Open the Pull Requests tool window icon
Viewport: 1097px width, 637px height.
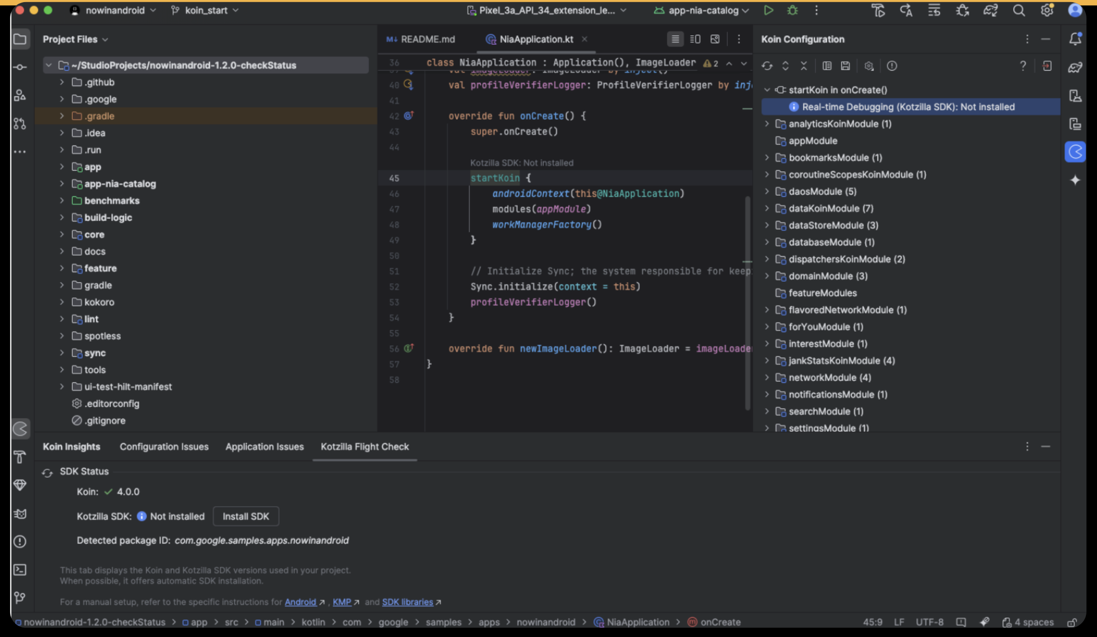click(x=20, y=124)
